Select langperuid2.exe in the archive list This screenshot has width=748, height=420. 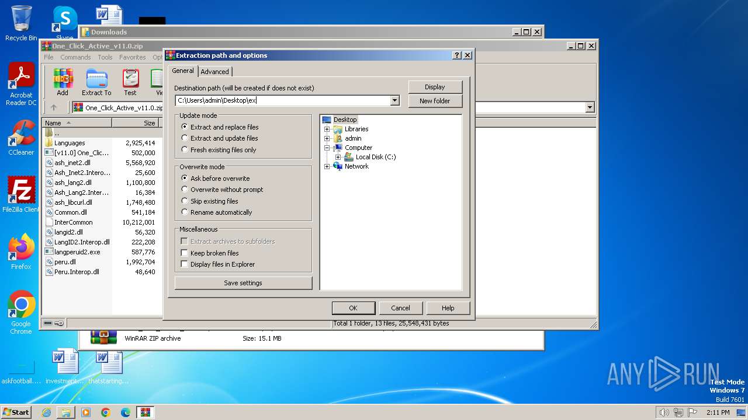[77, 252]
